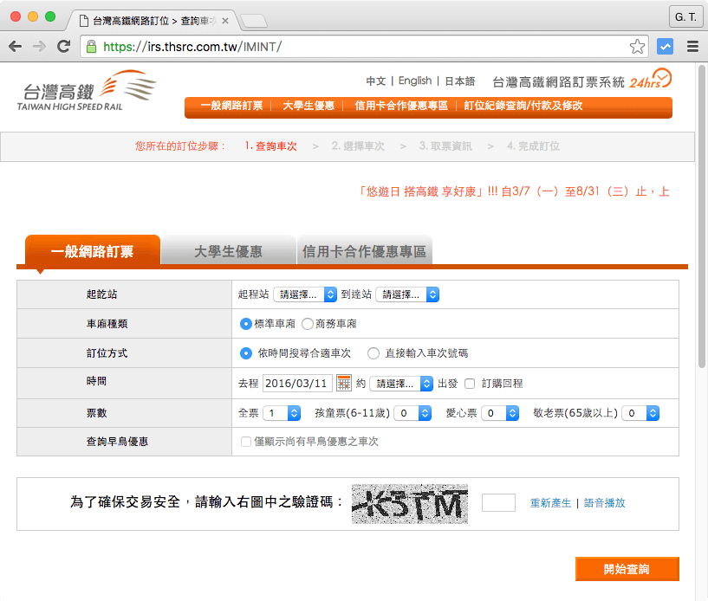Open the 起程站 station dropdown
708x601 pixels.
304,294
